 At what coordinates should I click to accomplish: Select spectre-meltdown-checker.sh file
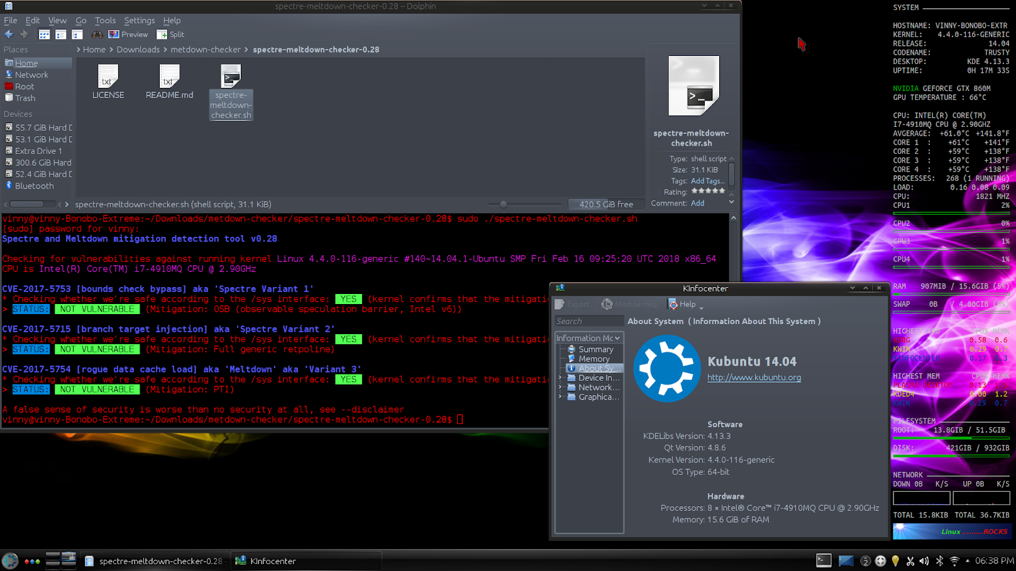pyautogui.click(x=231, y=92)
